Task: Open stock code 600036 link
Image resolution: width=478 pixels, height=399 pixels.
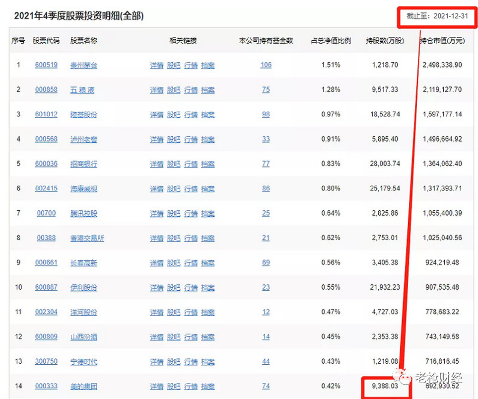Action: coord(46,164)
